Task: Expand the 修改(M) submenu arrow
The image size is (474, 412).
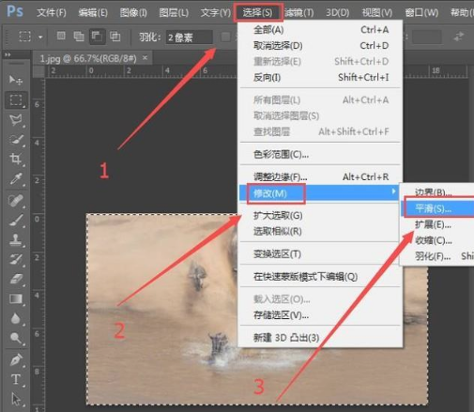Action: 393,191
